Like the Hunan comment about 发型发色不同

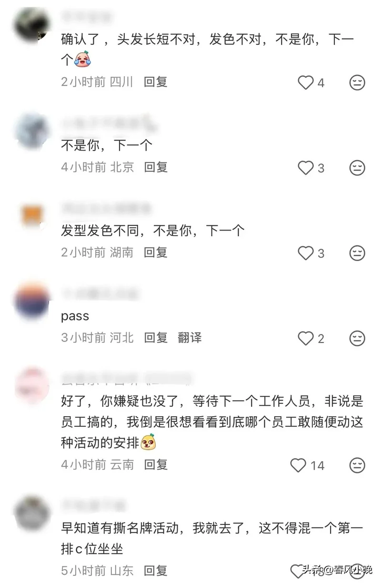(305, 253)
